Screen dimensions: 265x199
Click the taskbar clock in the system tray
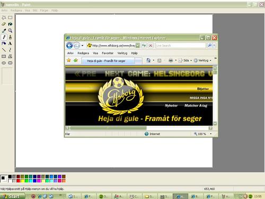coord(258,196)
